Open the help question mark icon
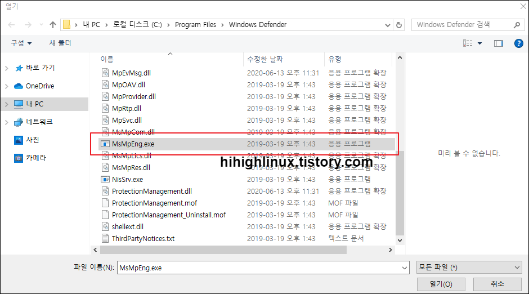 click(x=518, y=43)
